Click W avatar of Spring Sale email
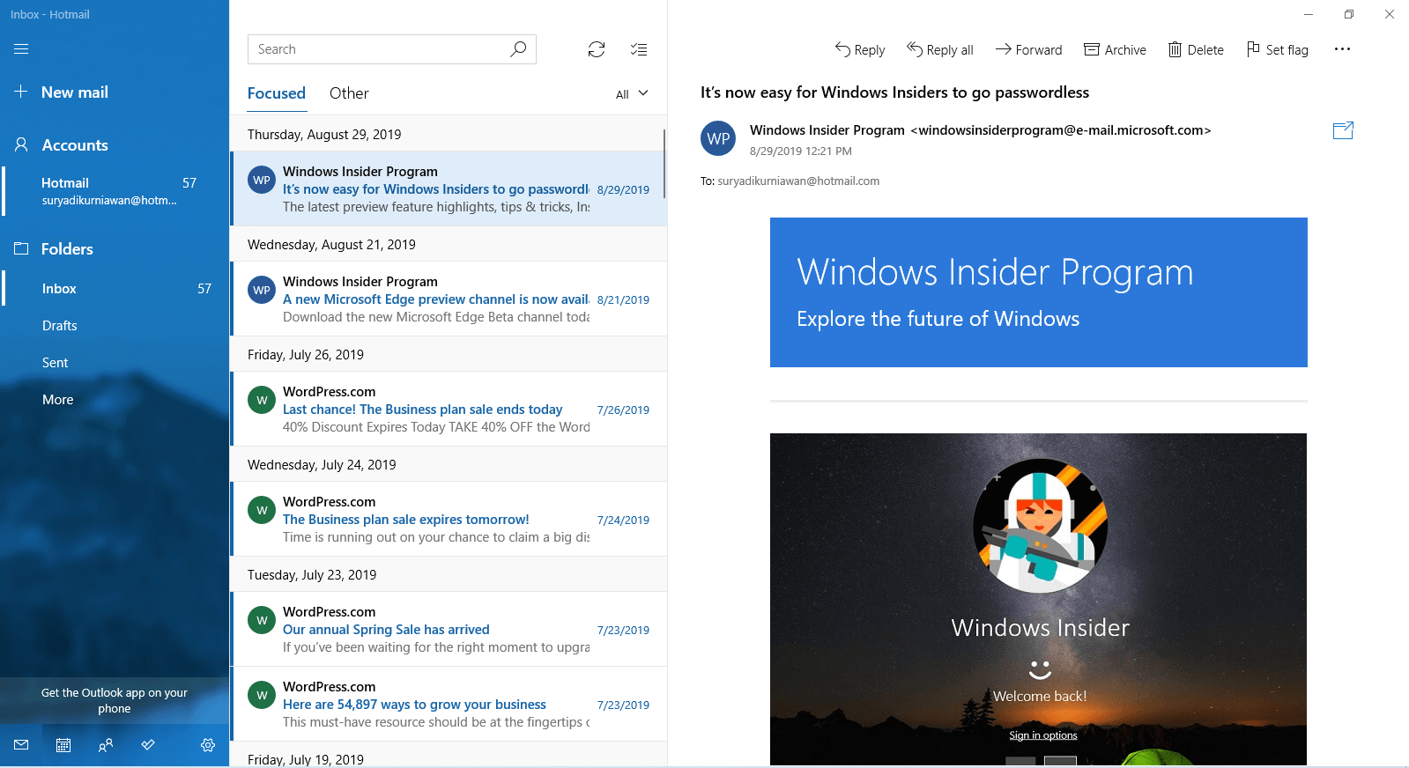 coord(262,620)
